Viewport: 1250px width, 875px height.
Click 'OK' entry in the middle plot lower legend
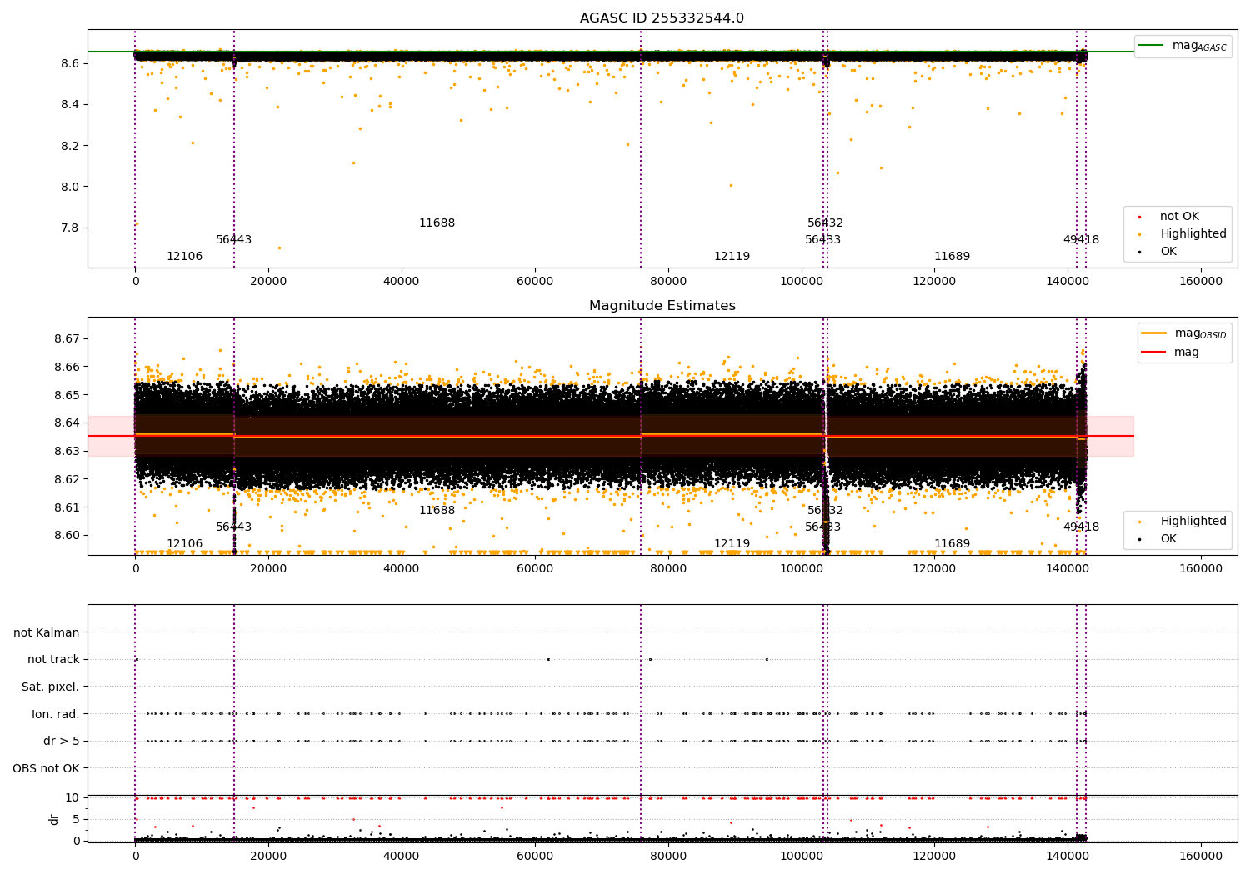point(1168,539)
